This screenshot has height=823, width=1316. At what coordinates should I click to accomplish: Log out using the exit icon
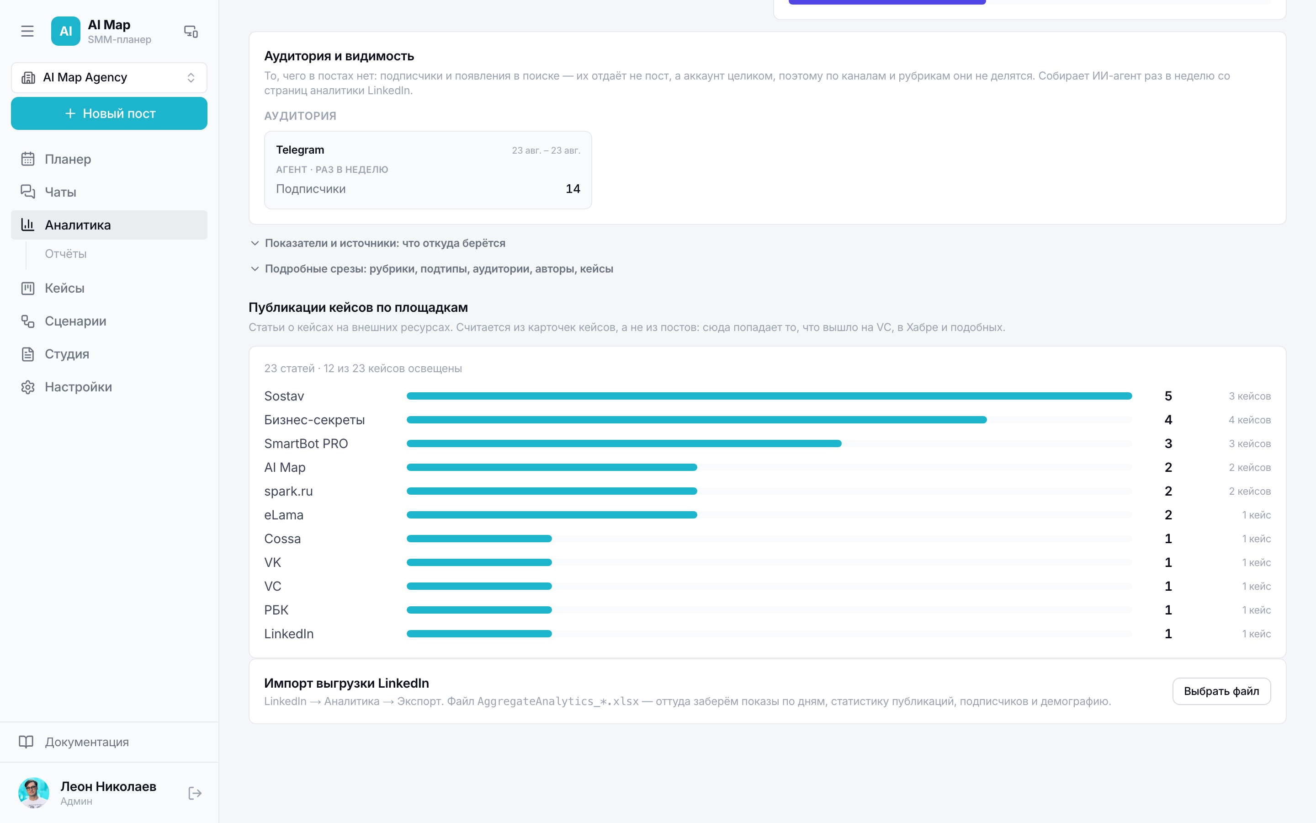pyautogui.click(x=195, y=793)
